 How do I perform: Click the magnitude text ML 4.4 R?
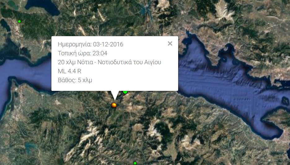[69, 71]
